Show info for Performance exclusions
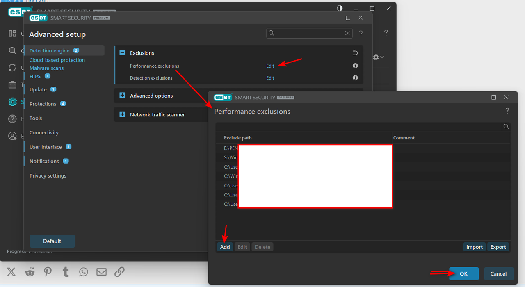Image resolution: width=525 pixels, height=287 pixels. pyautogui.click(x=355, y=66)
